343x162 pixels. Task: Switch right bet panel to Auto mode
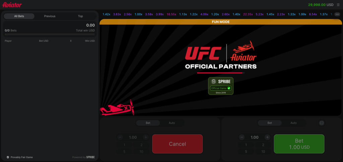(293, 123)
